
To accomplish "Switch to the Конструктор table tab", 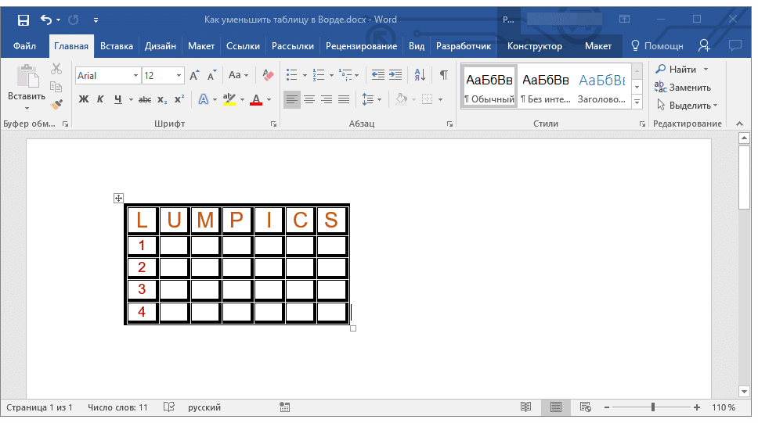I will (535, 46).
